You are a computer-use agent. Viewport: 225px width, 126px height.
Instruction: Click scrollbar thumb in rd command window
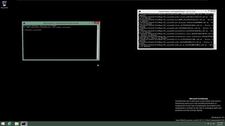214,45
